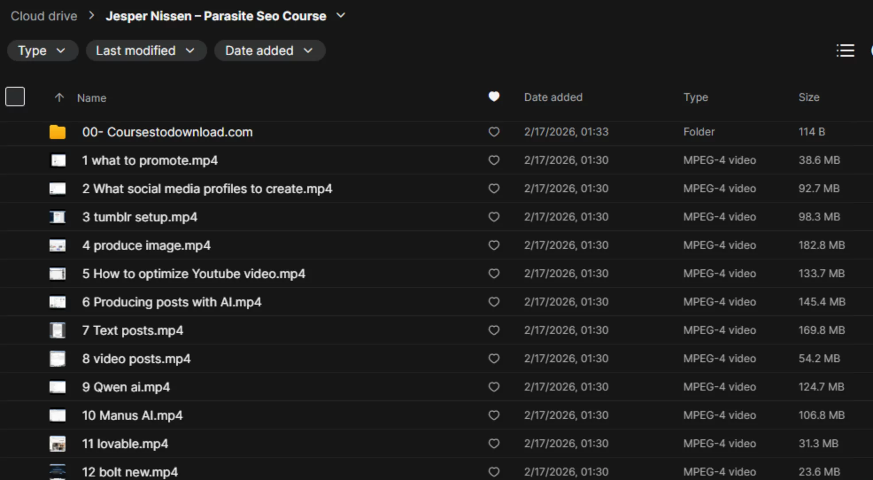Favorite the 00- Coursestodownload.com folder
Image resolution: width=873 pixels, height=480 pixels.
[x=494, y=132]
